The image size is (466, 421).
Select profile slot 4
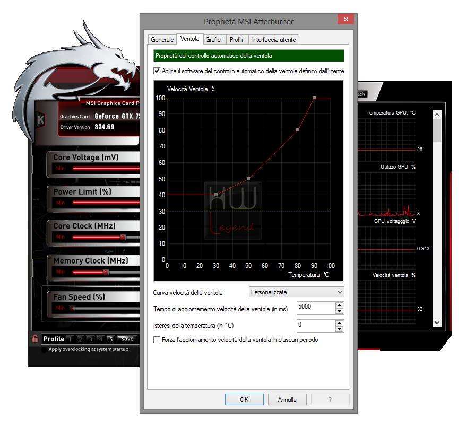point(101,339)
